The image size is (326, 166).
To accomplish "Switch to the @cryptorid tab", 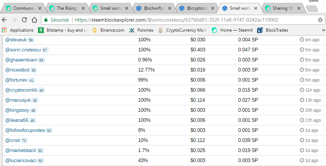I will pos(196,8).
